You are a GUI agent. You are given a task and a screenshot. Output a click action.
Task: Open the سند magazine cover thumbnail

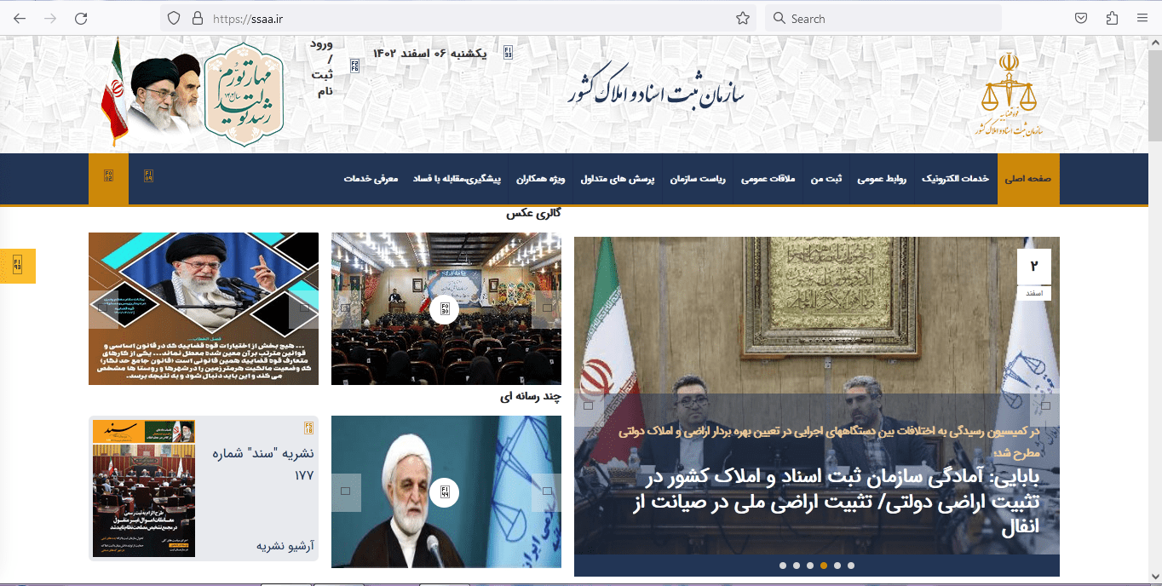[x=143, y=488]
